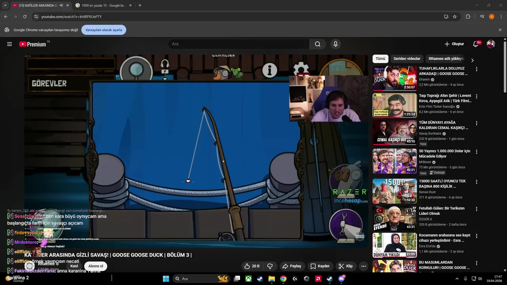Open more actions ellipsis under video
The width and height of the screenshot is (507, 285).
364,266
